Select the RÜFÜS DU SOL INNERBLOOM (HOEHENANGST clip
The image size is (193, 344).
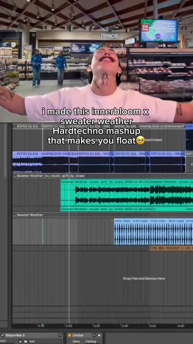coord(150,126)
